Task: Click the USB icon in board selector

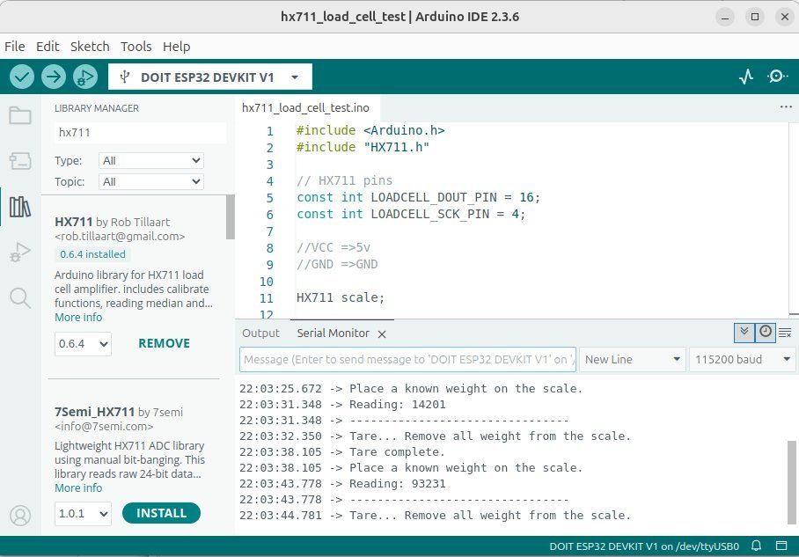Action: [x=124, y=77]
